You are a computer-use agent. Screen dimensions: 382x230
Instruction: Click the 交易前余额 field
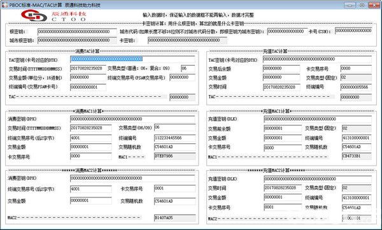tap(283, 128)
